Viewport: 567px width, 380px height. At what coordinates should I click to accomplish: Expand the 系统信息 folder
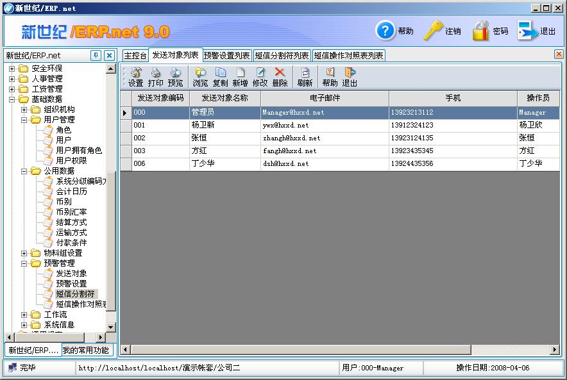pos(24,325)
